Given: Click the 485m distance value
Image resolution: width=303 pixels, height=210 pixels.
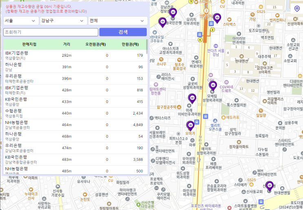Looking at the screenshot, I should point(66,171).
